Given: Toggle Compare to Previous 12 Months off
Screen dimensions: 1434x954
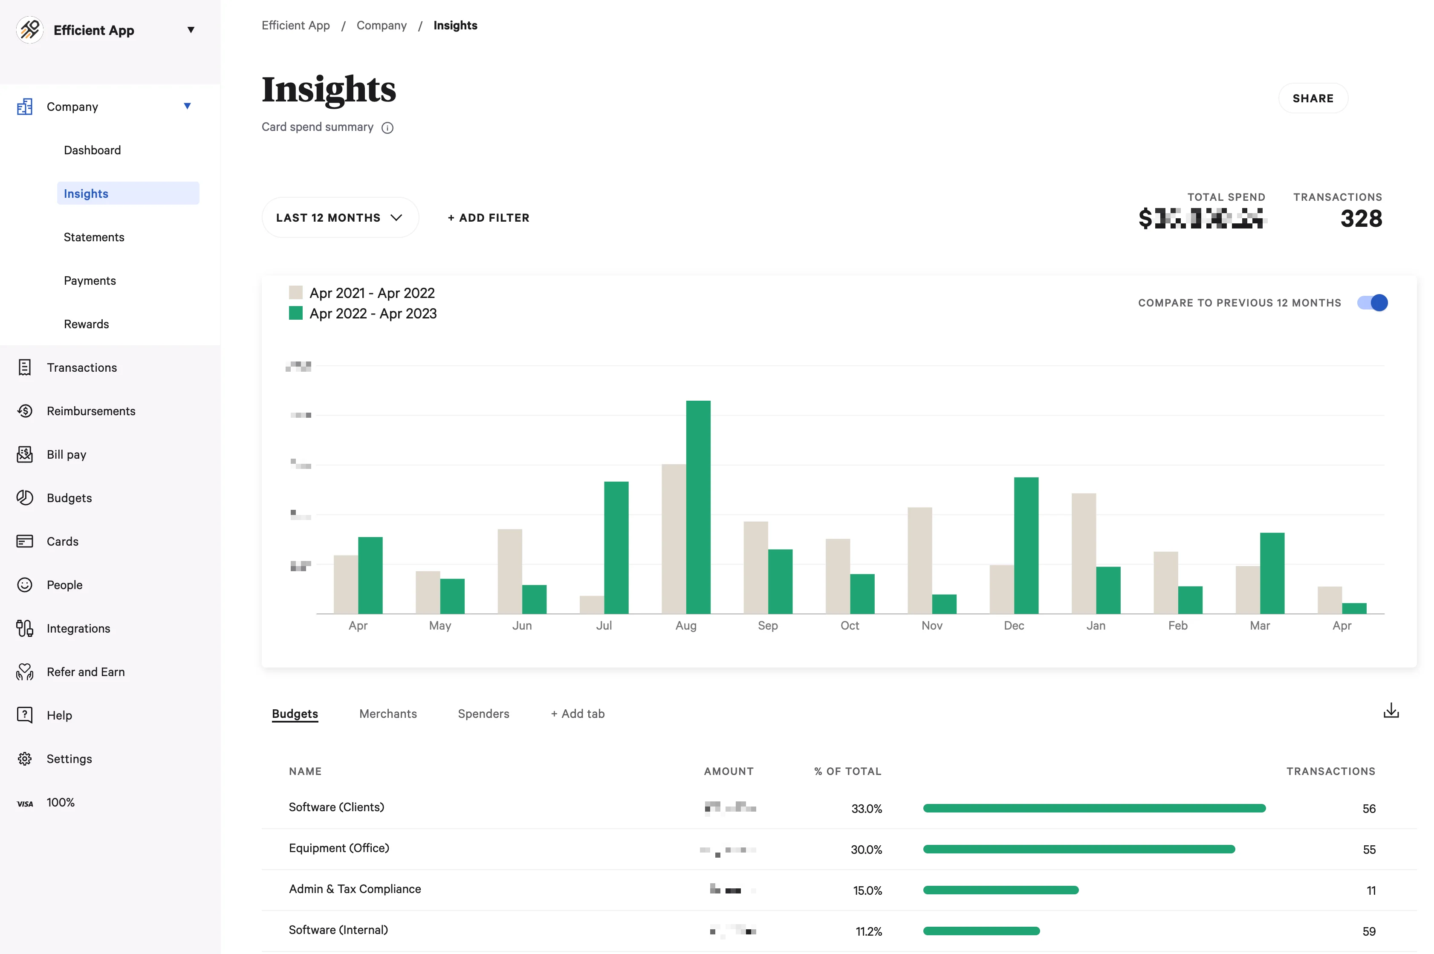Looking at the screenshot, I should [1372, 302].
